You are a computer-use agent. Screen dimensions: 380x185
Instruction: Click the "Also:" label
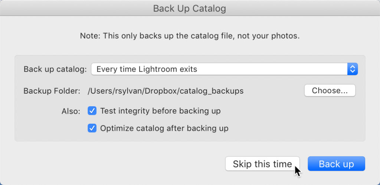(71, 111)
